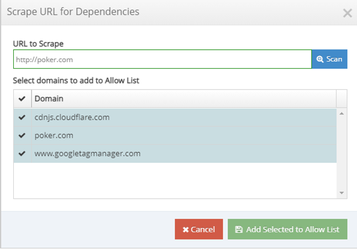The height and width of the screenshot is (249, 357).
Task: Click the magnifier icon on Scan button
Action: [x=320, y=59]
